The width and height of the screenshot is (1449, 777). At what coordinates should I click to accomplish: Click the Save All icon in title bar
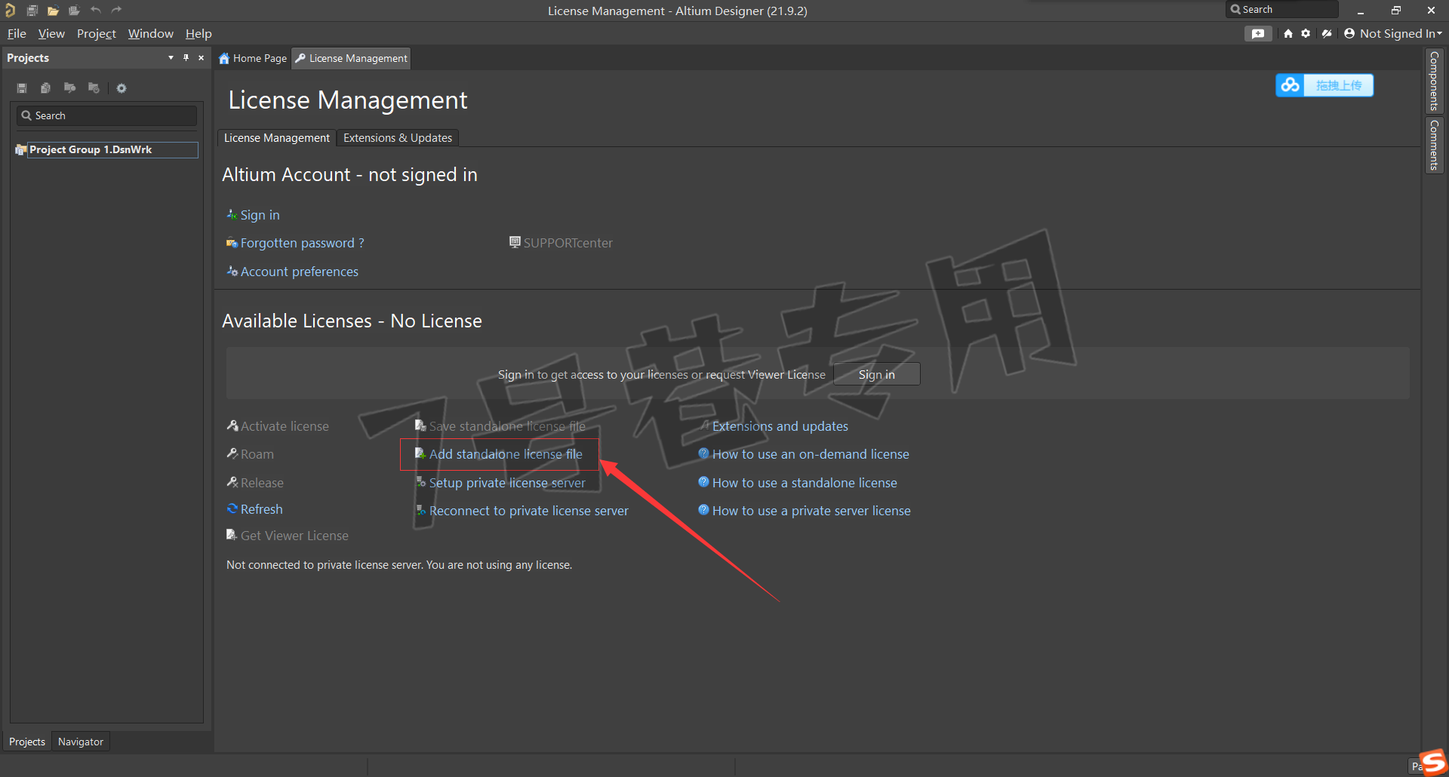click(32, 11)
